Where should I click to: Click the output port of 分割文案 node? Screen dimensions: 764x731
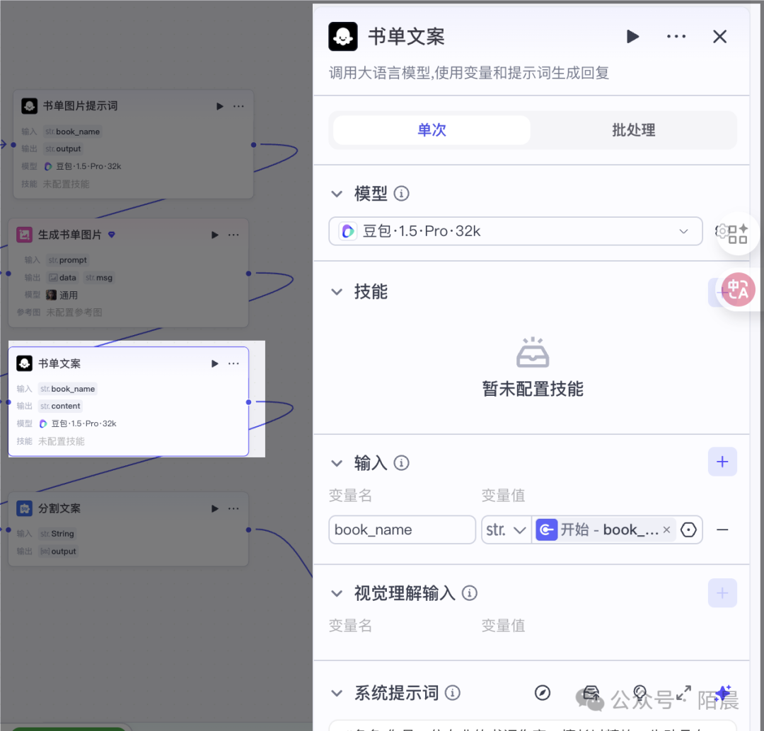pos(248,530)
